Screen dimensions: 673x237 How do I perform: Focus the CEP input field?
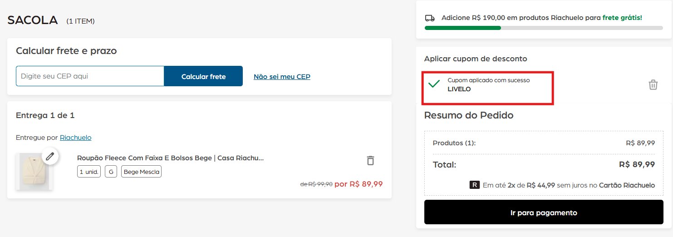tap(90, 76)
